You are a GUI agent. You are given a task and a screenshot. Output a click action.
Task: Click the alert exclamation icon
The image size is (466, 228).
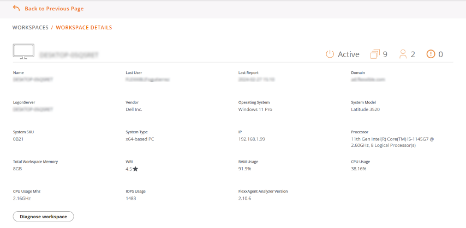pyautogui.click(x=431, y=54)
